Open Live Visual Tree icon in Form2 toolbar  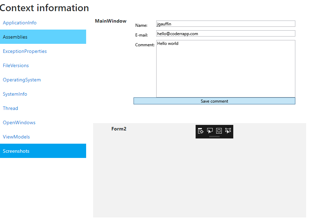click(200, 131)
